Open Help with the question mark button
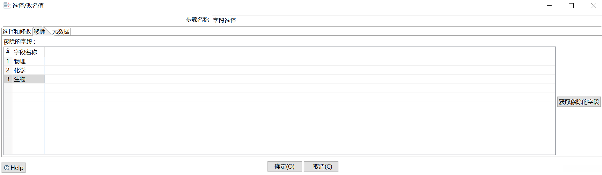 click(14, 168)
